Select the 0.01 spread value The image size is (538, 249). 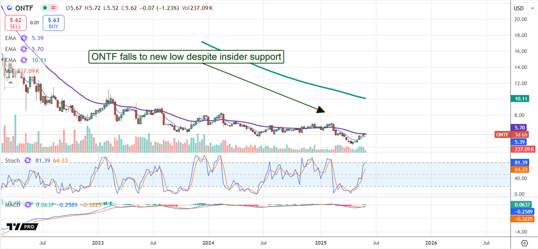[34, 22]
